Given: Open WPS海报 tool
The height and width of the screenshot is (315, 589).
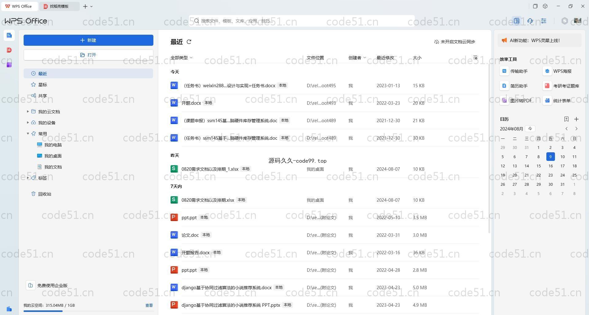Looking at the screenshot, I should tap(558, 71).
